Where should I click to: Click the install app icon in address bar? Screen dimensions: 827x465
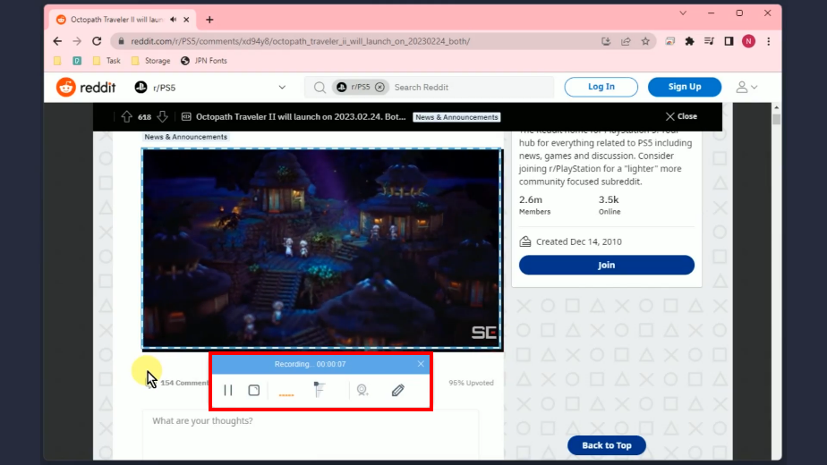(x=606, y=41)
